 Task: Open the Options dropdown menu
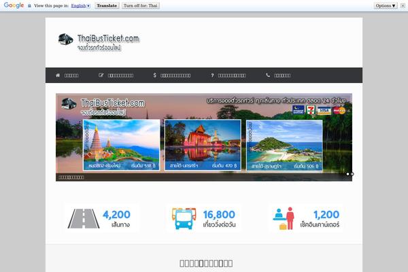[386, 5]
